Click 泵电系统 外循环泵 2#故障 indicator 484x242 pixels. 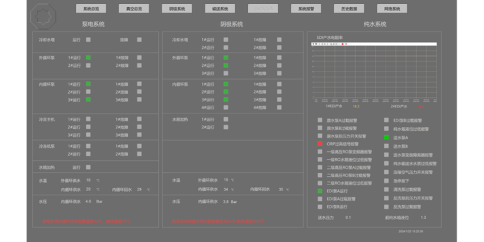pos(139,65)
